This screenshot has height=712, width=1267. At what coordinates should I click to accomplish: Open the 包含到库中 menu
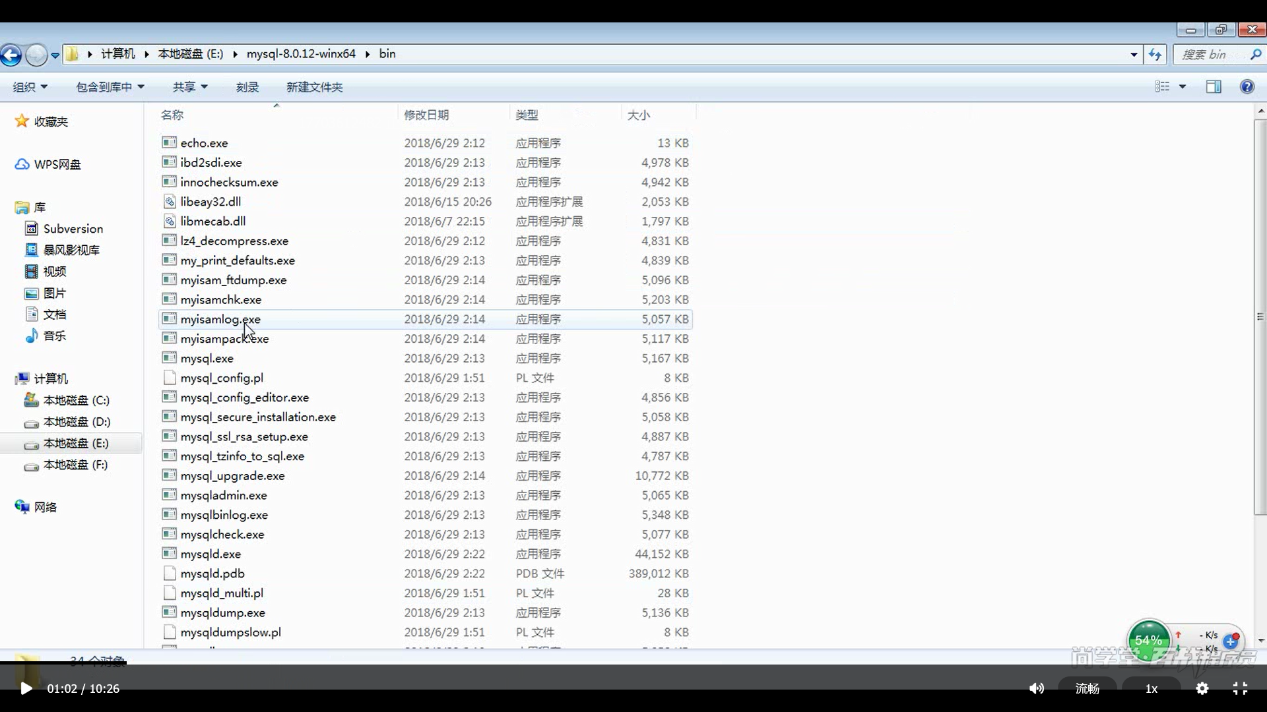click(x=110, y=87)
